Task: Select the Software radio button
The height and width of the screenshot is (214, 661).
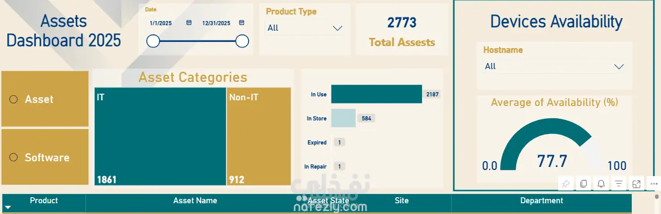Action: coord(14,157)
